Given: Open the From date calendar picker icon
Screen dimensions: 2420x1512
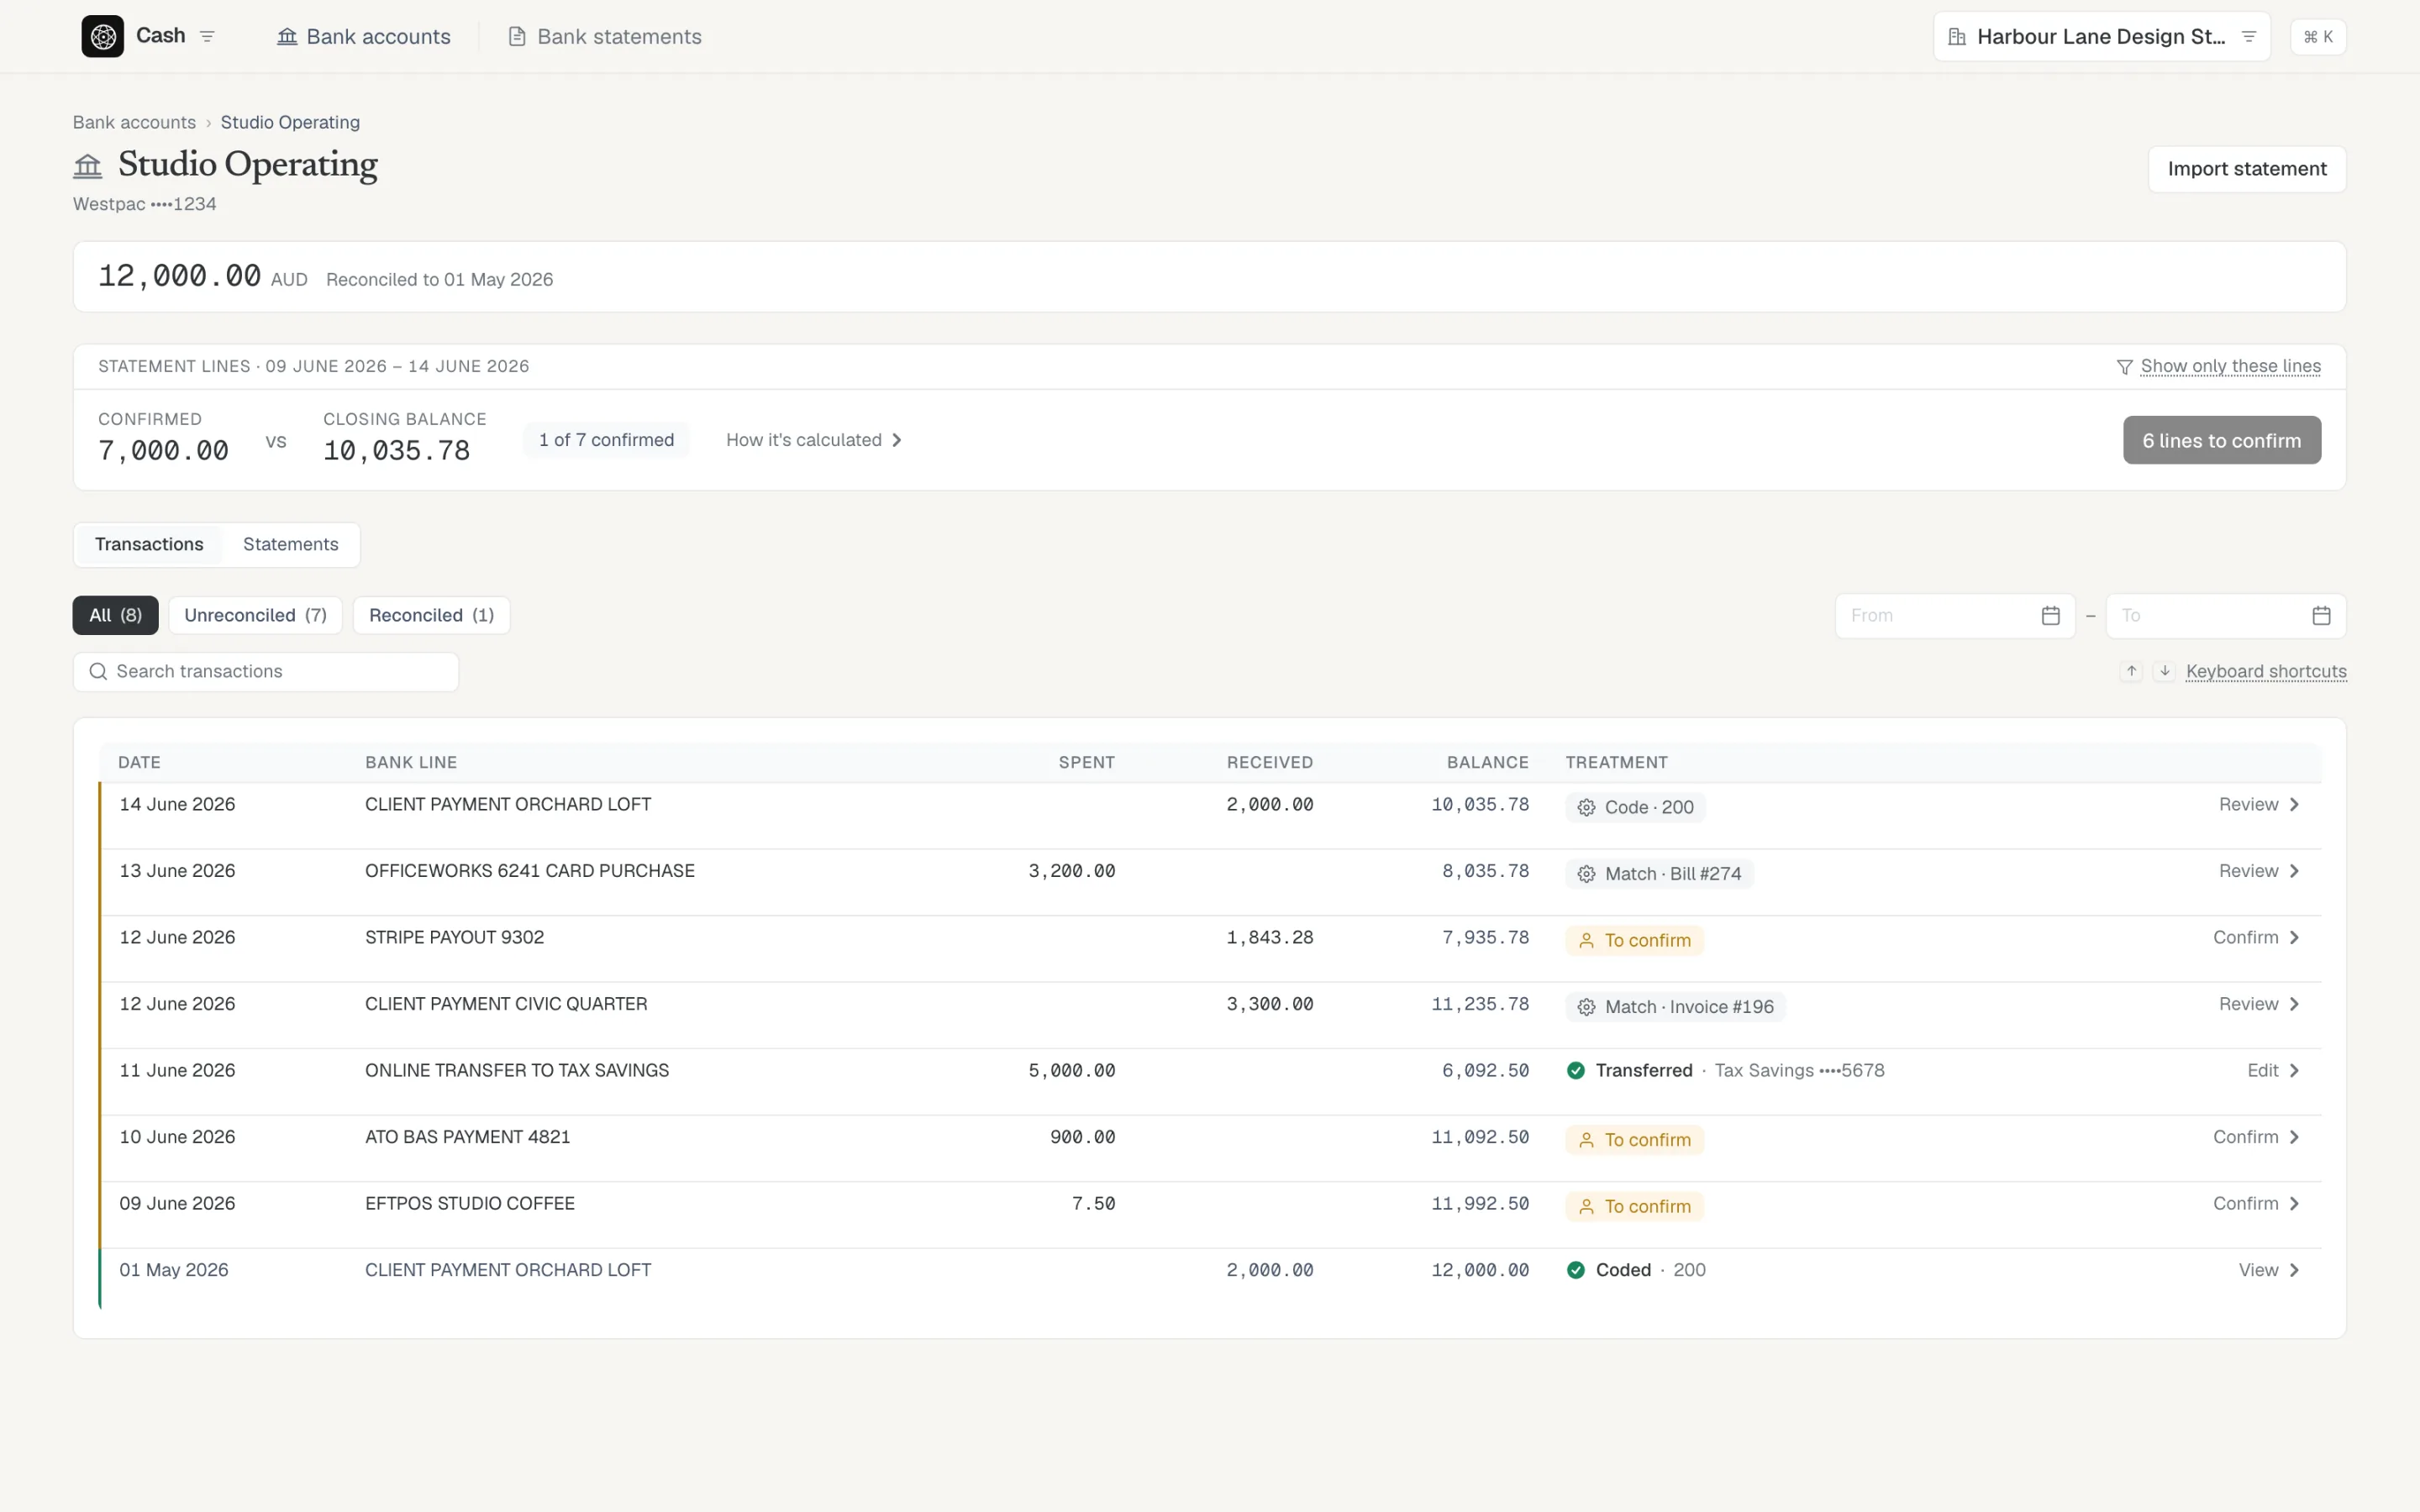Looking at the screenshot, I should [2050, 615].
